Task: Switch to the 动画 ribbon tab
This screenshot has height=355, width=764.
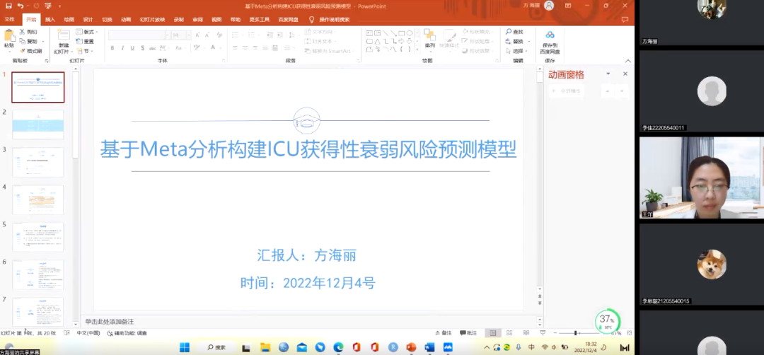Action: [126, 20]
